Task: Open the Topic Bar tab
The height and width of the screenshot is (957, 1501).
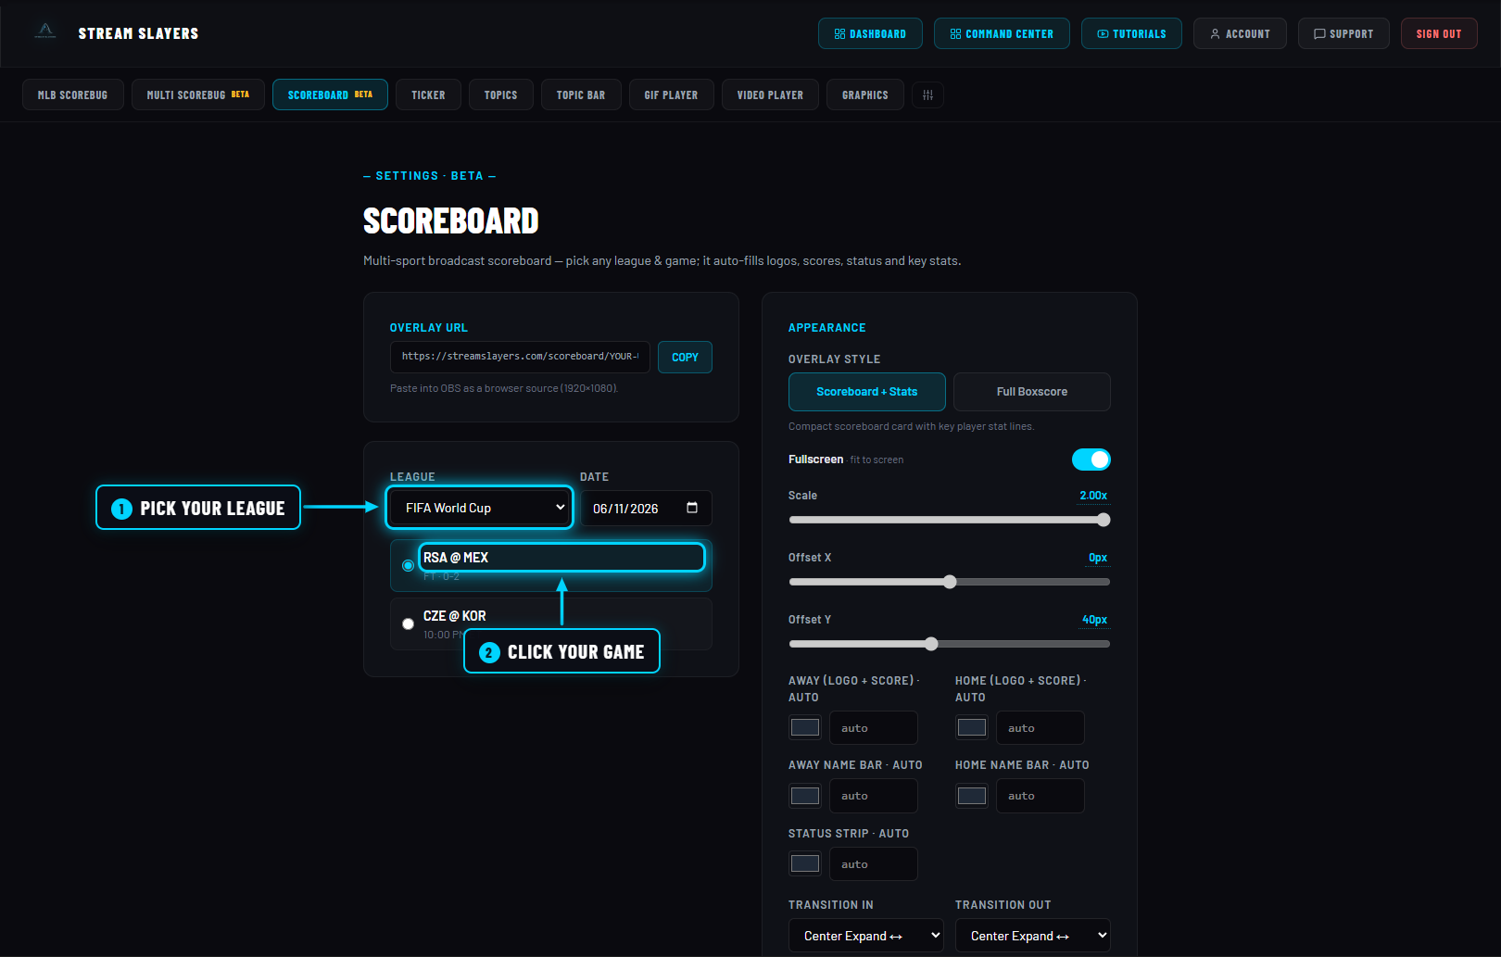Action: click(x=580, y=94)
